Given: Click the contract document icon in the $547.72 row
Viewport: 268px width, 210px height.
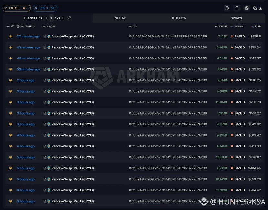Looking at the screenshot, I should [45, 91].
